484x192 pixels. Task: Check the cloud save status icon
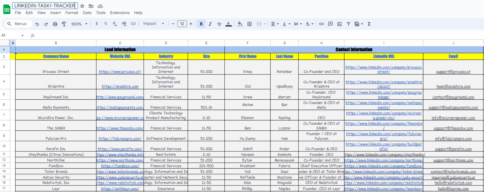(100, 6)
